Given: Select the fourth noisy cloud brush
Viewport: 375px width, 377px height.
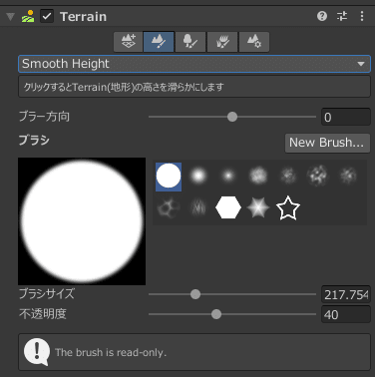Looking at the screenshot, I should point(258,176).
